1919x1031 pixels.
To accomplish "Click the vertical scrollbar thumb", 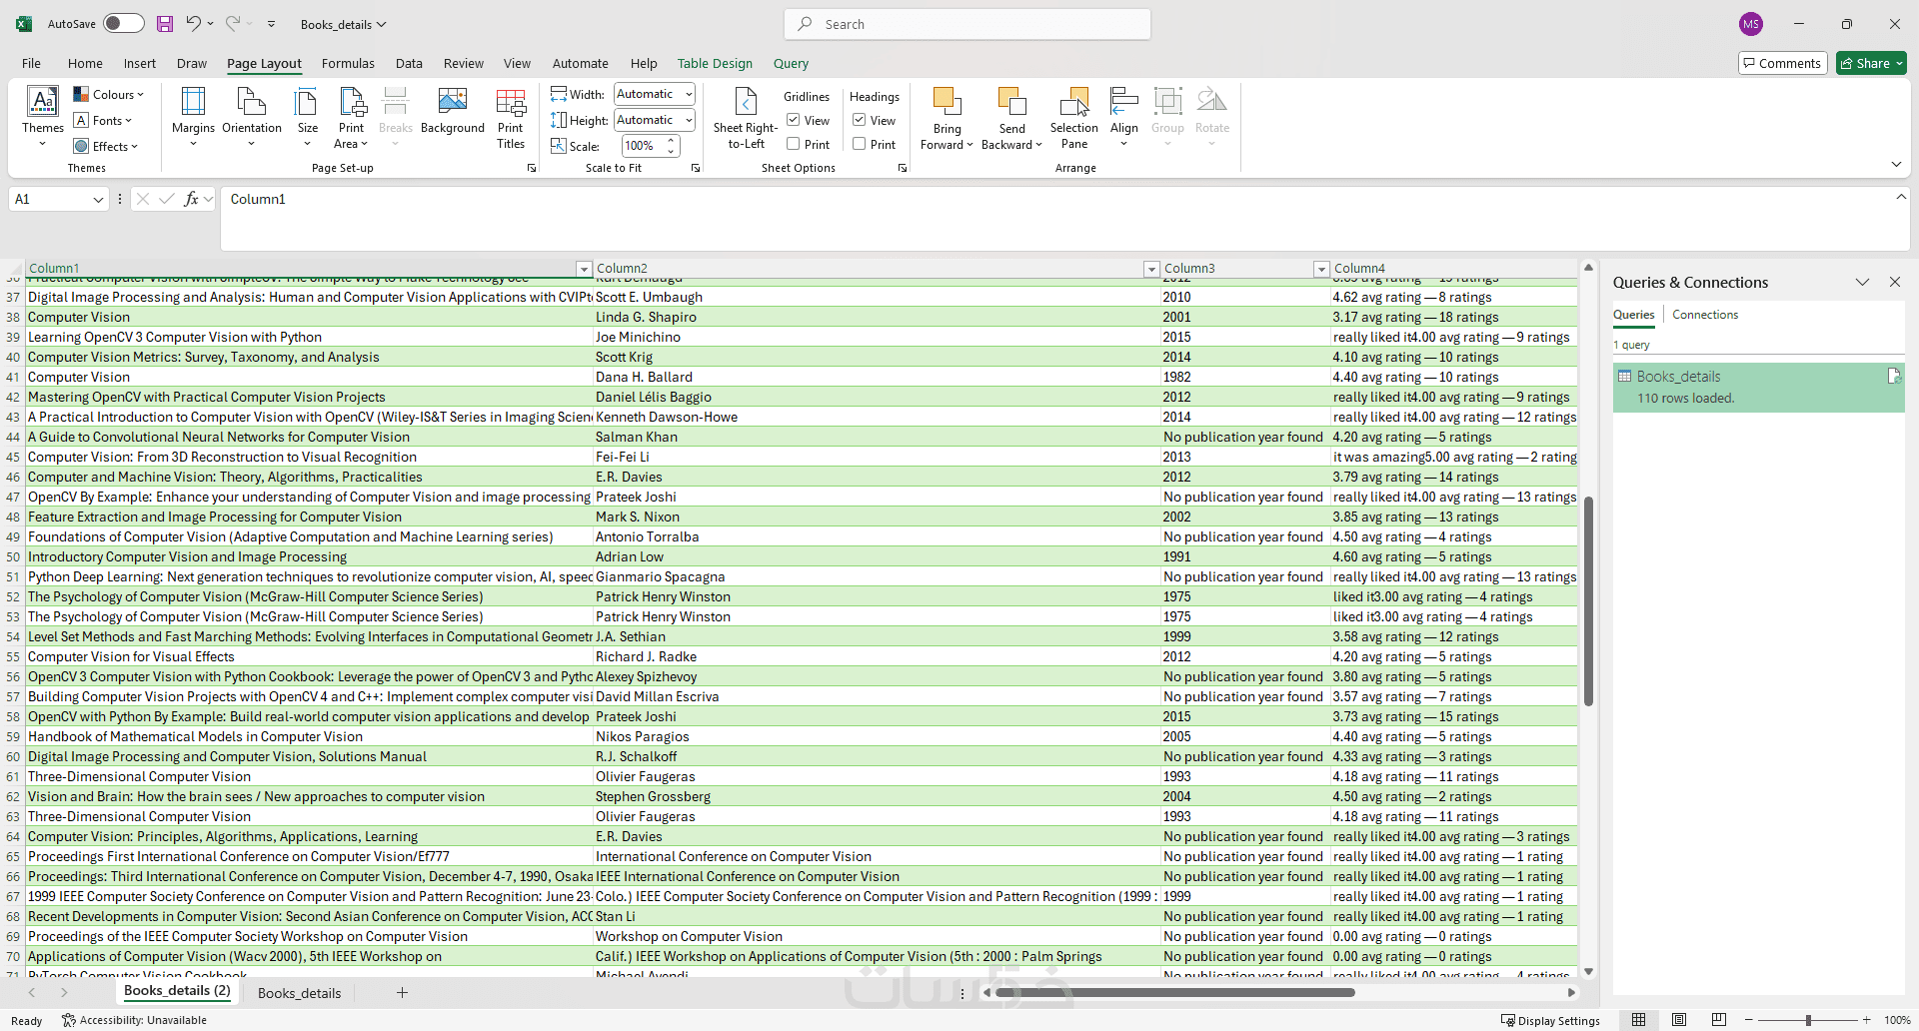I will tap(1588, 600).
